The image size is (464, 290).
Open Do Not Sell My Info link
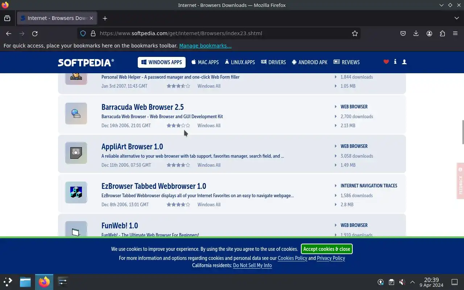[x=252, y=265]
